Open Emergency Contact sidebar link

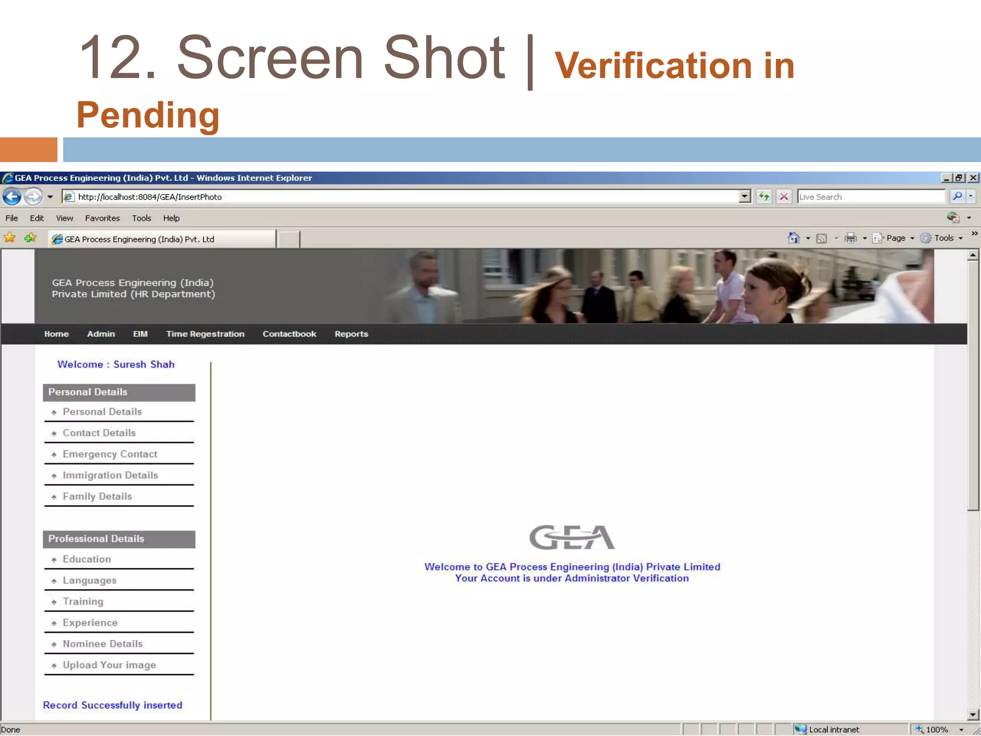click(110, 454)
